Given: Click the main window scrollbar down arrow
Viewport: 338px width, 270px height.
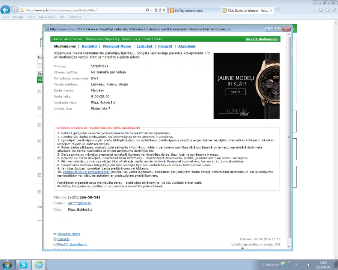Looking at the screenshot, I should coord(336,257).
